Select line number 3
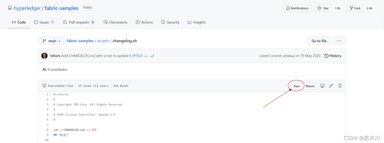The width and height of the screenshot is (384, 143). click(x=47, y=104)
